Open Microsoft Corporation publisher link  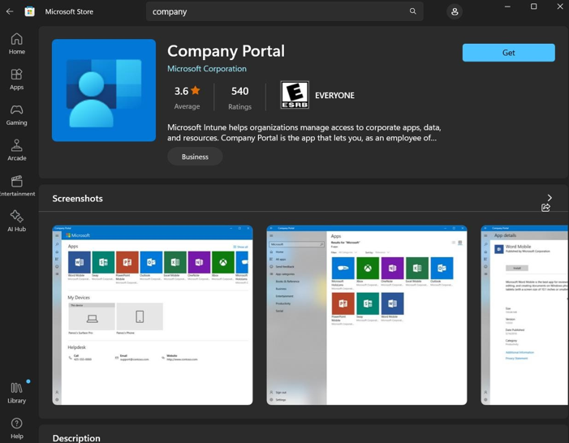[206, 69]
